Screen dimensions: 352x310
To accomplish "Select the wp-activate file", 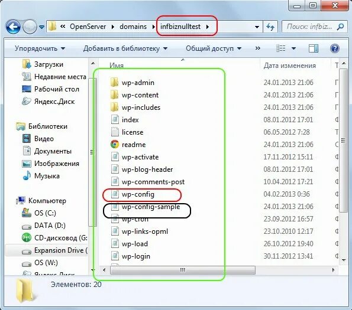I will coord(140,157).
